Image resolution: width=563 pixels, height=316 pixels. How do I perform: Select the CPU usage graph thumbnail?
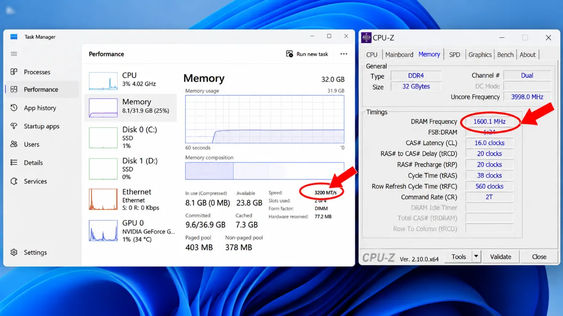[103, 81]
